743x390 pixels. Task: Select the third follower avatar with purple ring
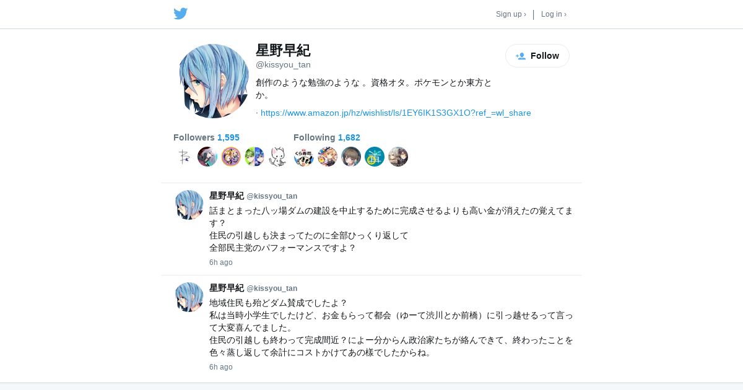point(231,157)
